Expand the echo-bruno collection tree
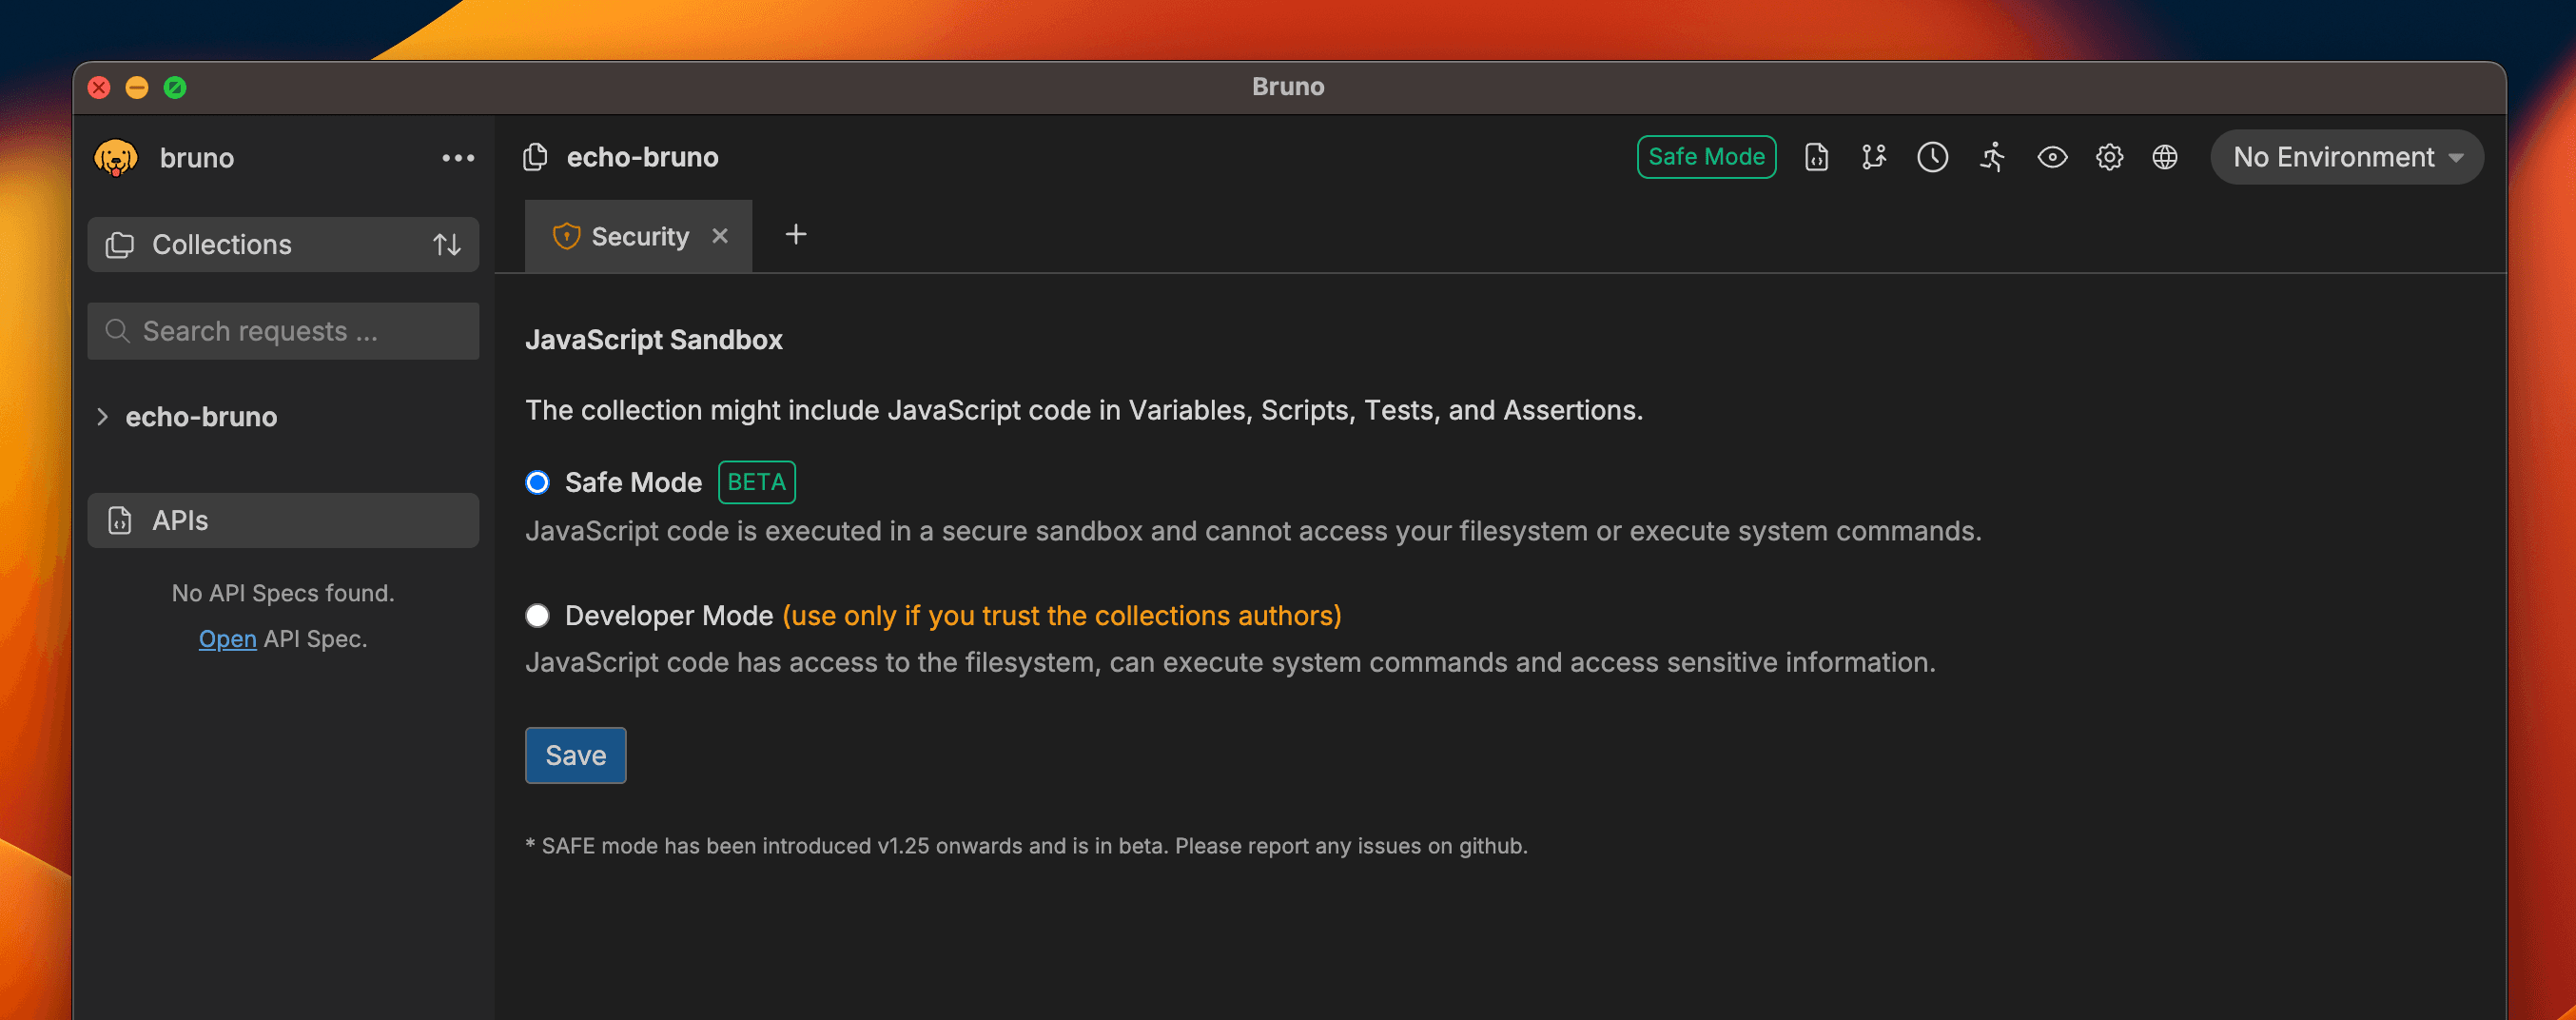This screenshot has width=2576, height=1020. pos(102,417)
